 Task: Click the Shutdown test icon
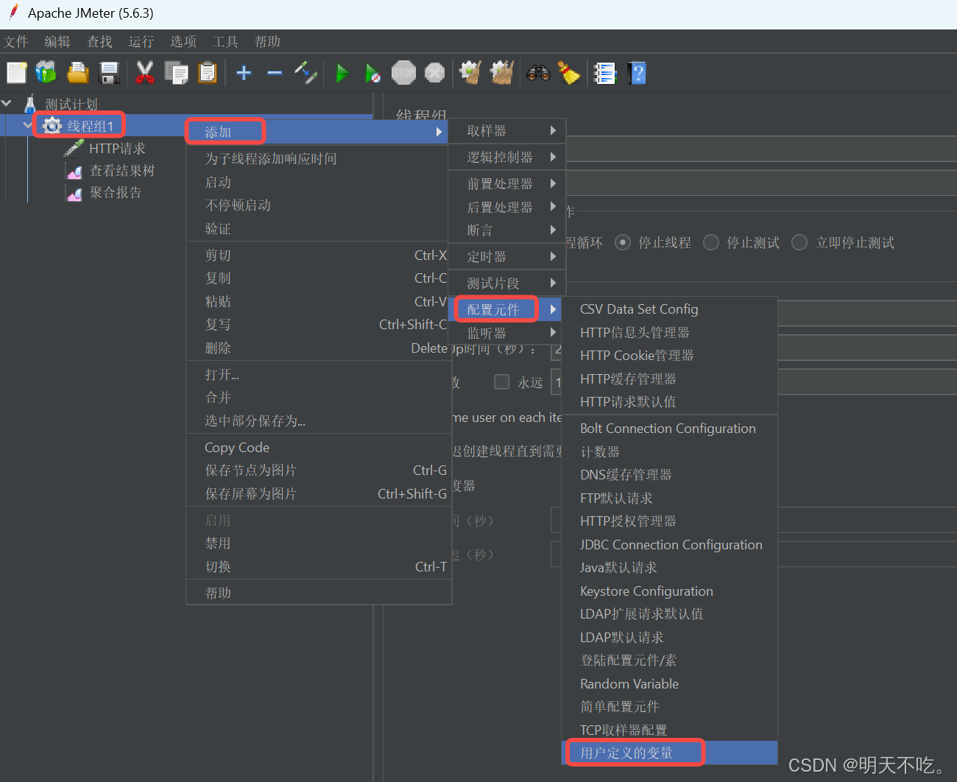click(435, 72)
